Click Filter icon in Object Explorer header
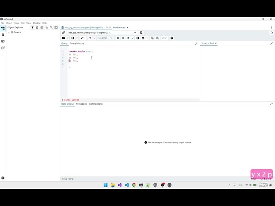Image resolution: width=275 pixels, height=206 pixels. pyautogui.click(x=33, y=27)
